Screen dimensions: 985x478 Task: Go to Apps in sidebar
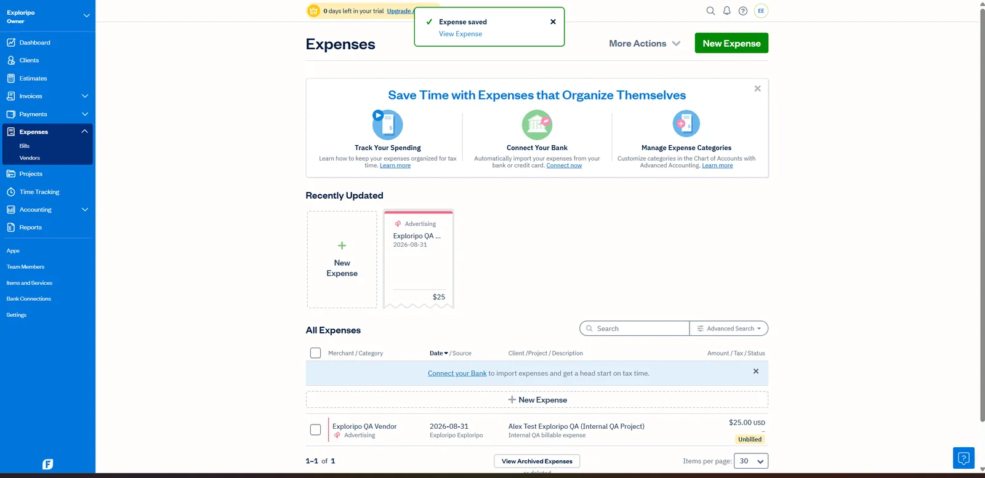tap(13, 251)
